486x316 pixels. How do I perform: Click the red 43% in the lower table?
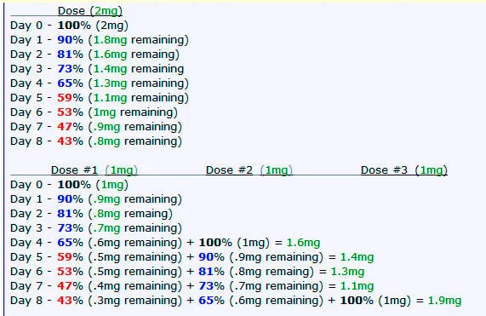click(70, 300)
